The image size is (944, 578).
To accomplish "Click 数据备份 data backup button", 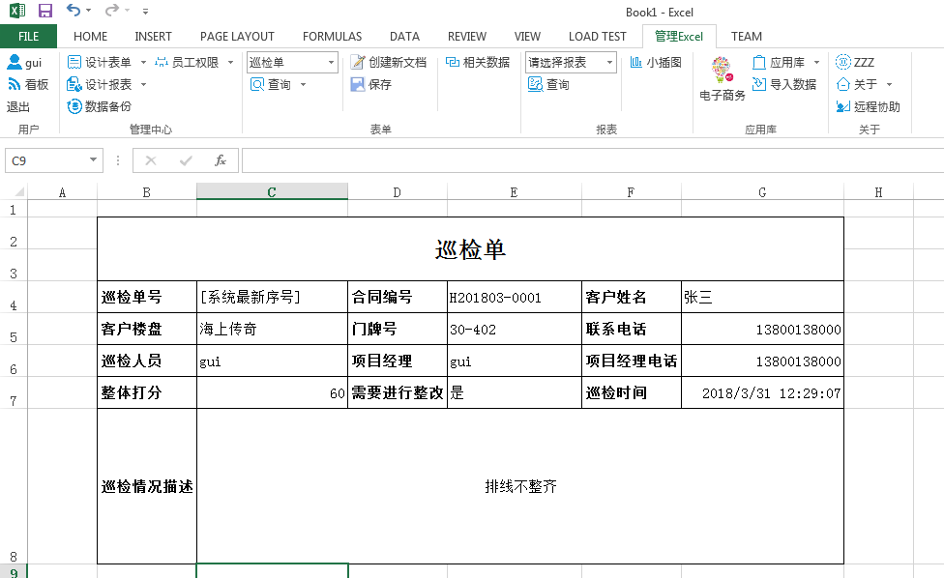I will click(100, 106).
